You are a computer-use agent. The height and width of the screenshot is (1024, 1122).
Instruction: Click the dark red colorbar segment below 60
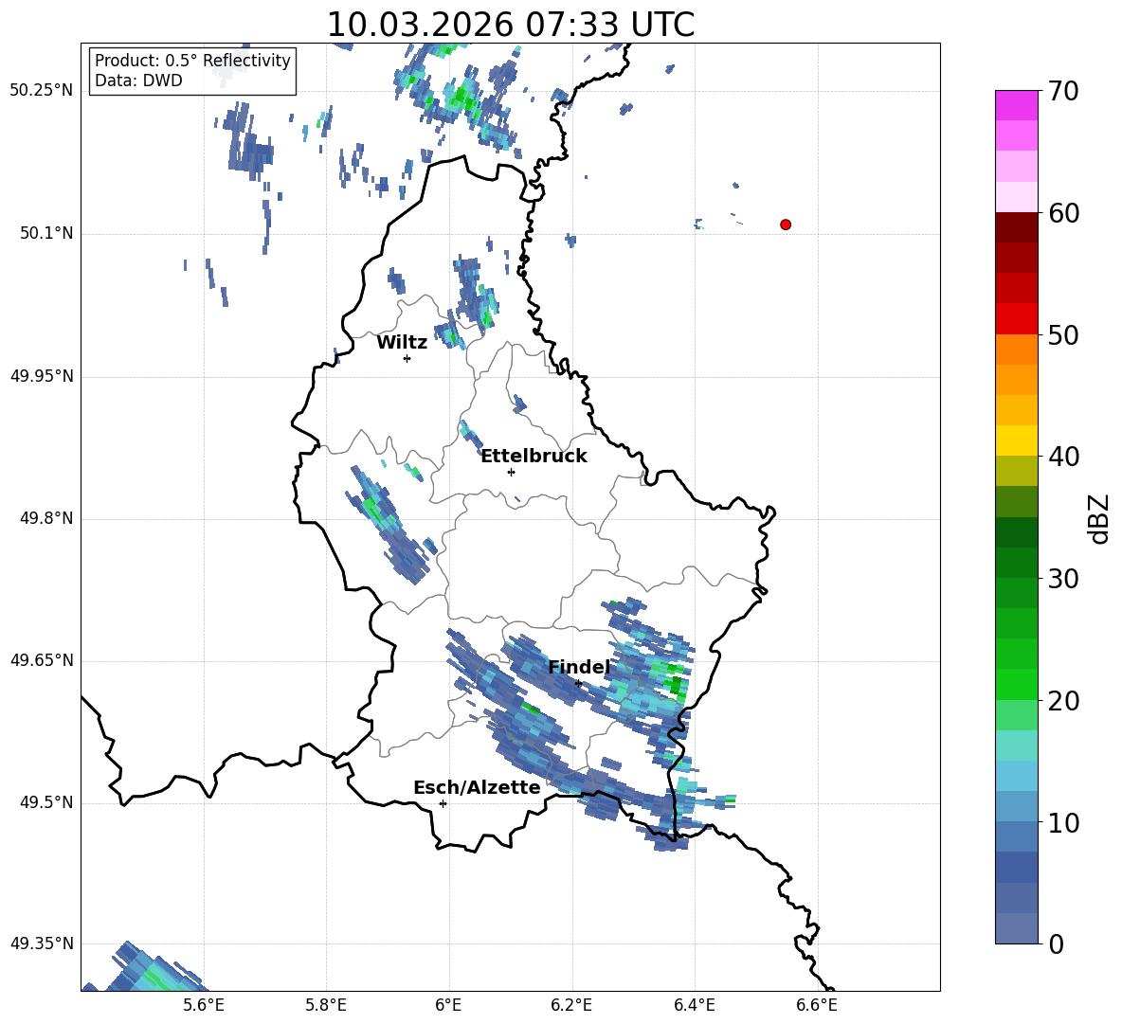pyautogui.click(x=1016, y=227)
